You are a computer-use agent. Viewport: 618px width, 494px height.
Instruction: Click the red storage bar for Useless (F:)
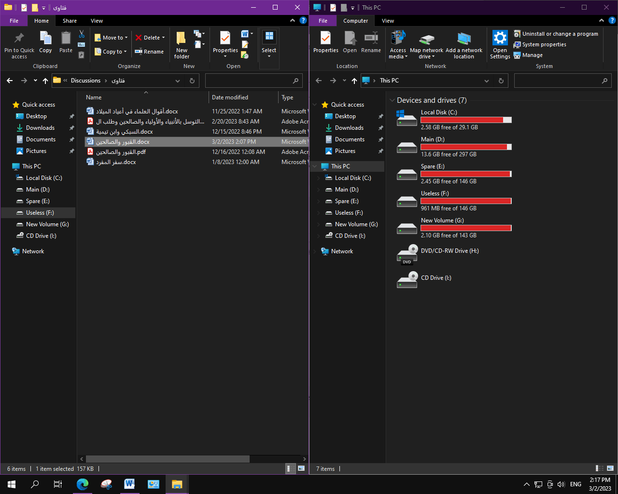coord(465,201)
